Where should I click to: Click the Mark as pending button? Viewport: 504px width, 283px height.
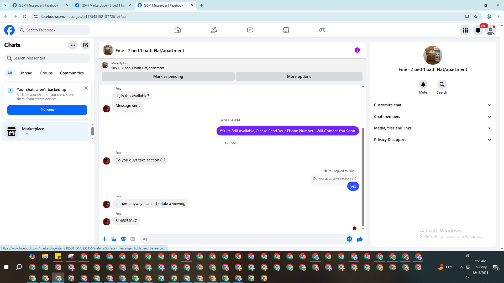click(168, 77)
